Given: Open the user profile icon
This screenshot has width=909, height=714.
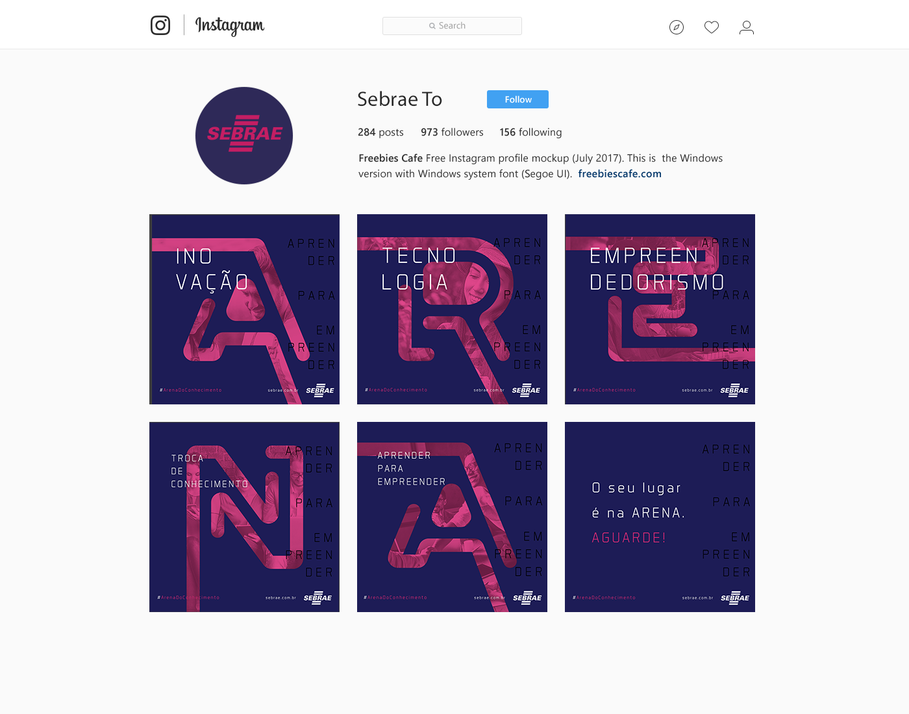Looking at the screenshot, I should 747,27.
